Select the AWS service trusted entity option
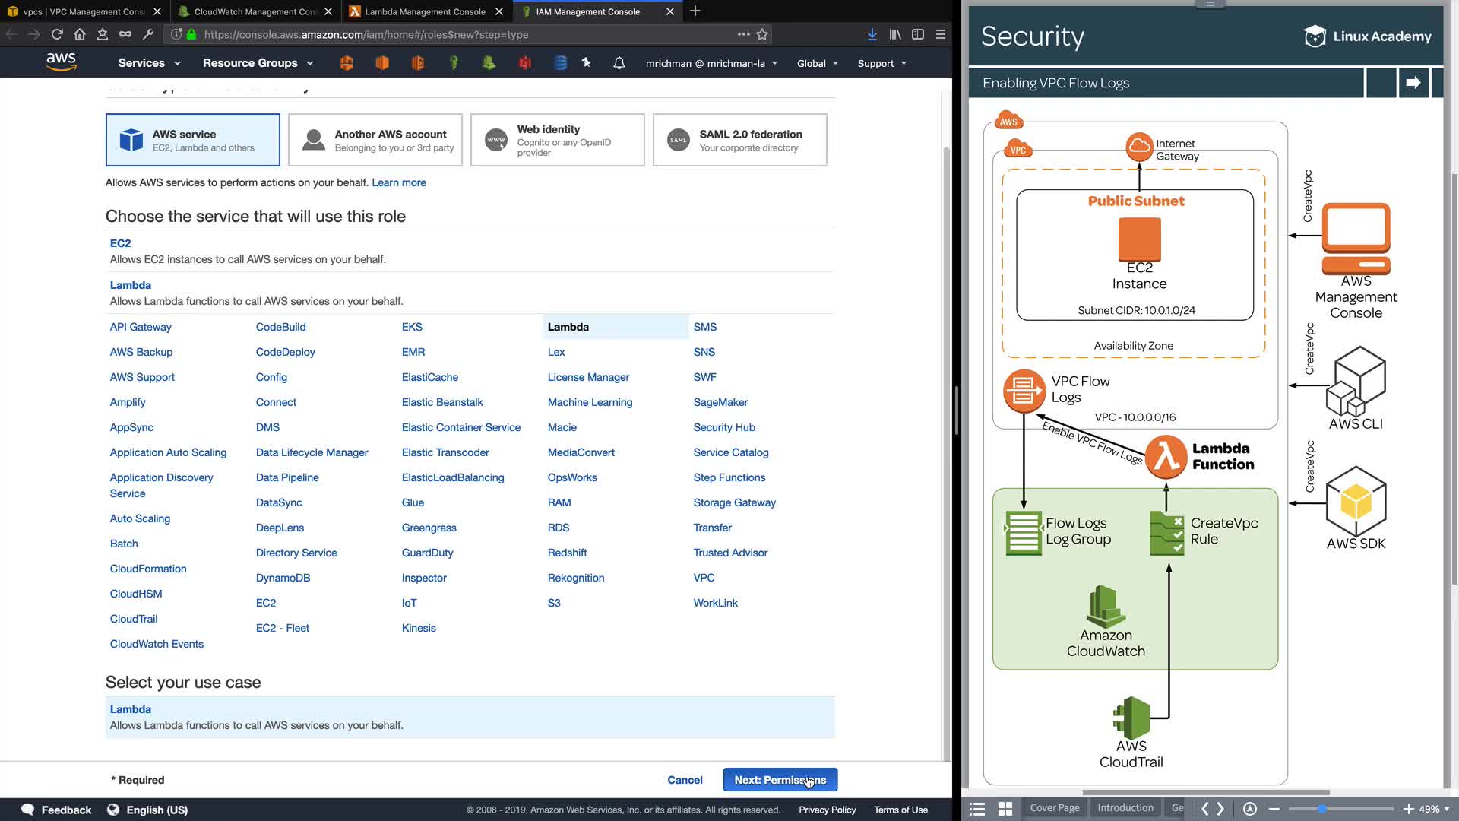 coord(192,140)
